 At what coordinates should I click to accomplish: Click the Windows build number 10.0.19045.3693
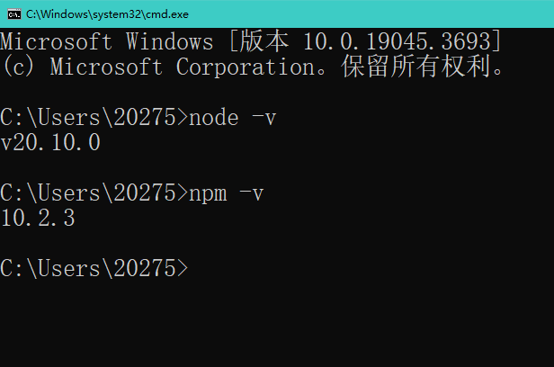click(398, 41)
